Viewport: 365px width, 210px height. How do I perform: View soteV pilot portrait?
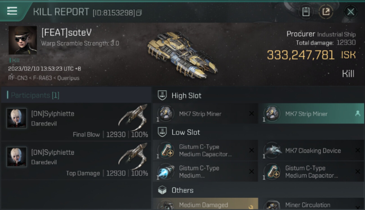click(x=23, y=40)
